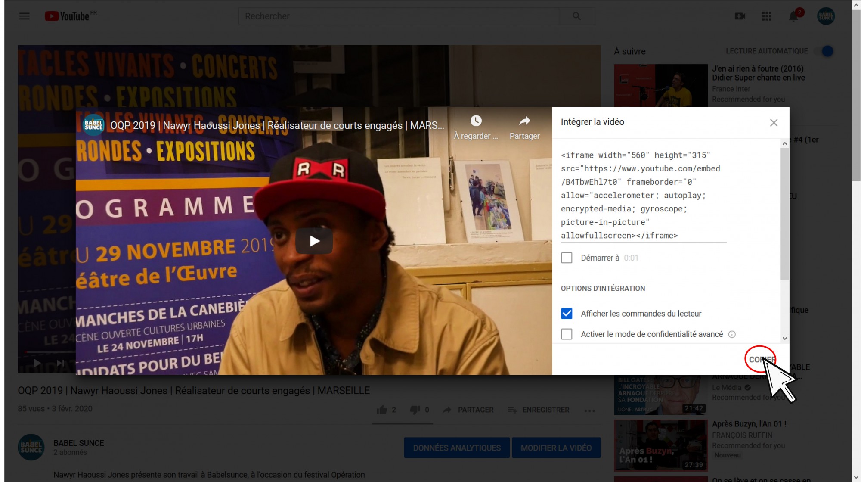Check Activer le mode de confidentialité avancé
The image size is (861, 482).
(567, 334)
